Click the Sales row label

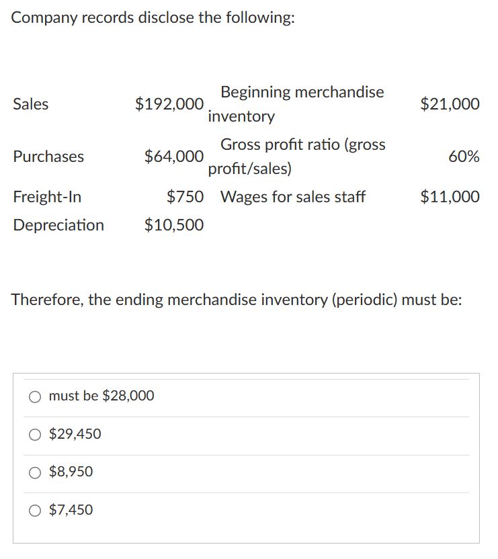tap(30, 104)
